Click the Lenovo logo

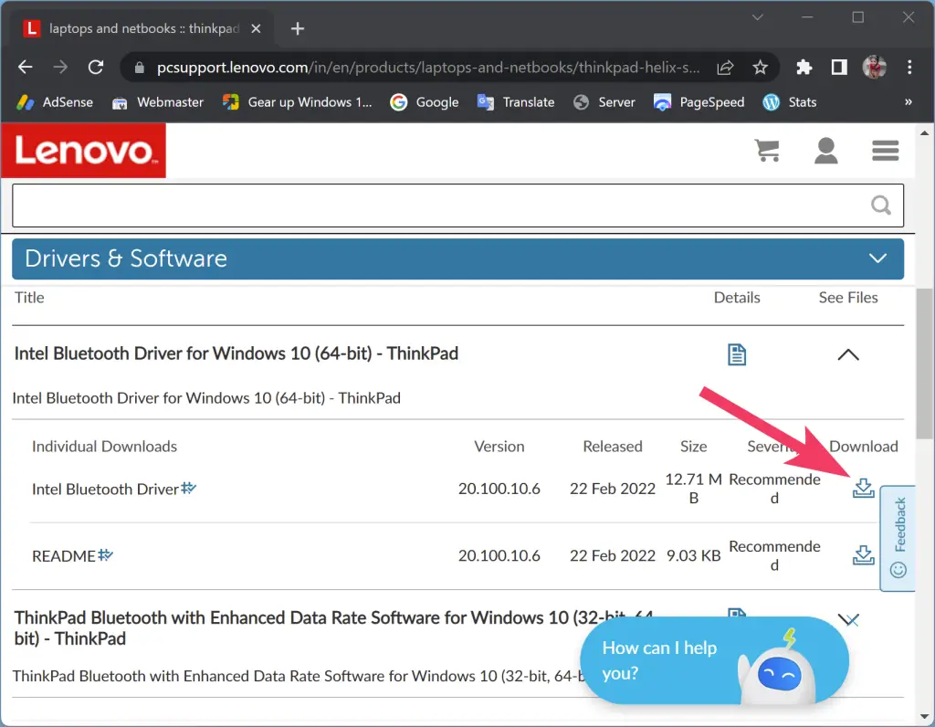pos(83,150)
